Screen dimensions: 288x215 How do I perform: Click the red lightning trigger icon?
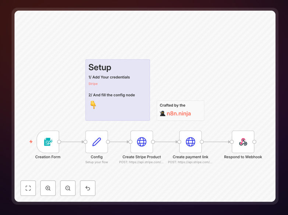tap(31, 141)
